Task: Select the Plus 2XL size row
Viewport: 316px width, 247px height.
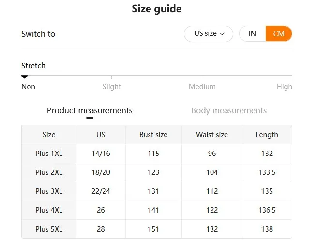Action: pos(49,172)
